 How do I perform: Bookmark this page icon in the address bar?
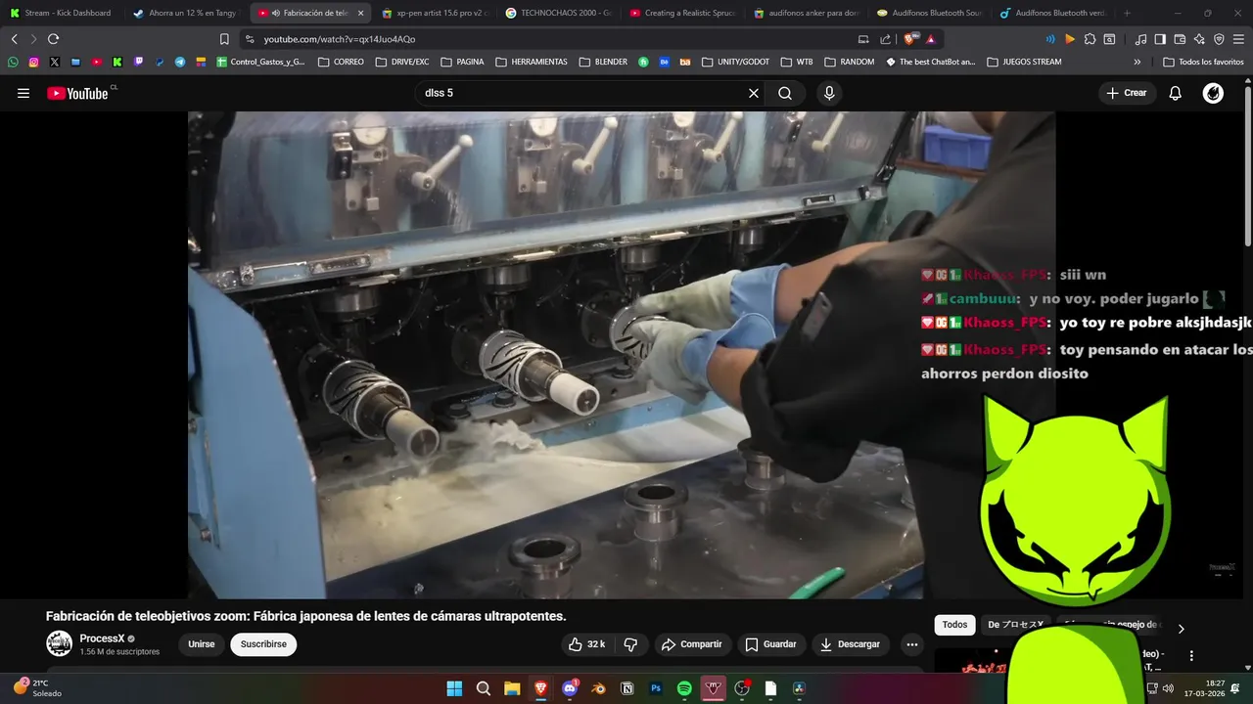point(224,39)
